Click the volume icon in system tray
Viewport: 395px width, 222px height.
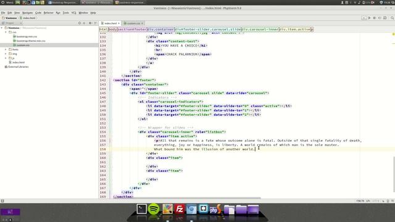(359, 2)
